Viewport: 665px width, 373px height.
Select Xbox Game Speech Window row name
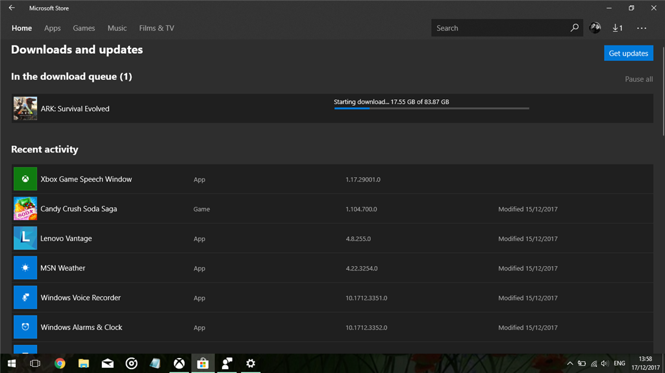[x=86, y=179]
